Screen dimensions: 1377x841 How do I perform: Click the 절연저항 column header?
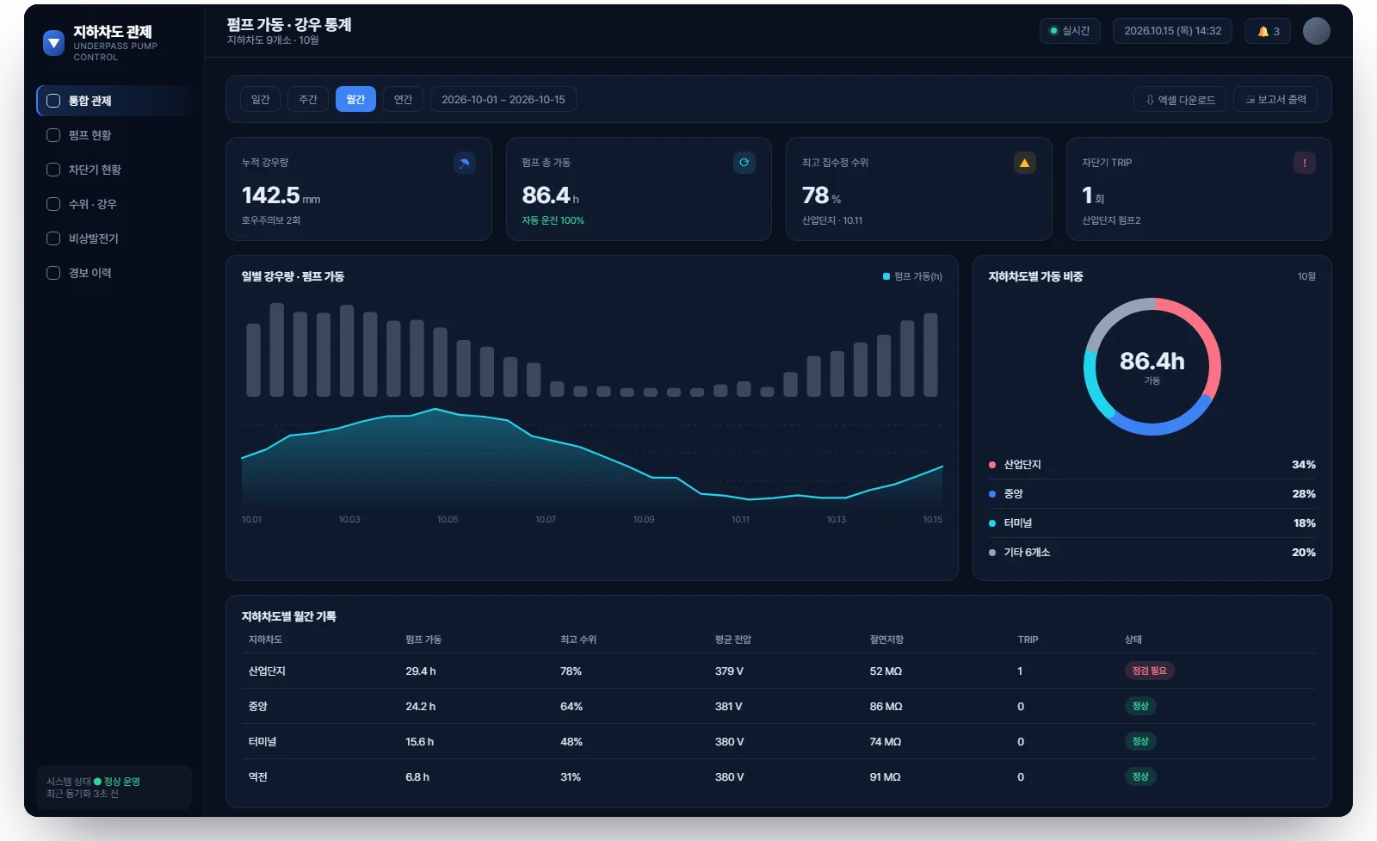point(886,640)
